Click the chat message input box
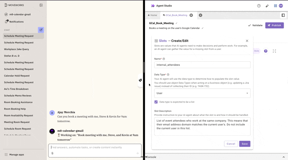288x160 pixels. tap(95, 150)
